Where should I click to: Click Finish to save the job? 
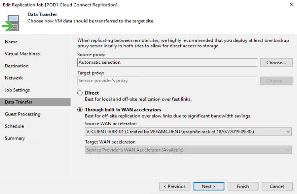tap(242, 186)
